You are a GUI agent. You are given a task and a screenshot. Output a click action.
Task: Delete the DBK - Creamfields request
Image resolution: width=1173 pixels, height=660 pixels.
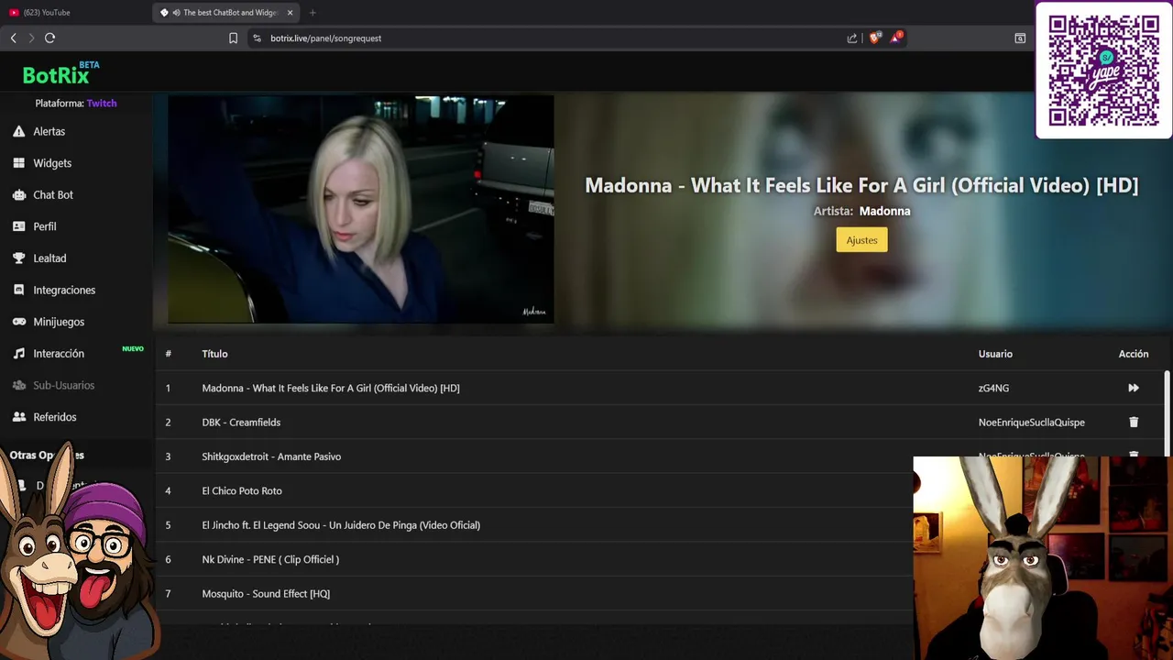click(x=1134, y=423)
